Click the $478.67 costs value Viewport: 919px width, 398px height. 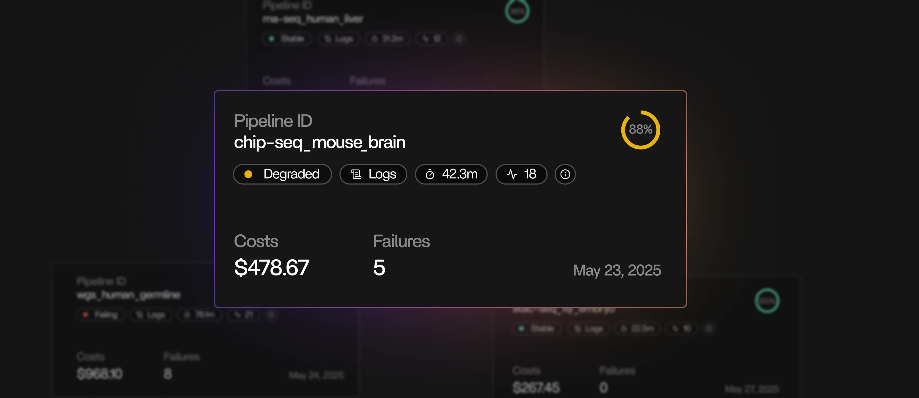point(272,268)
